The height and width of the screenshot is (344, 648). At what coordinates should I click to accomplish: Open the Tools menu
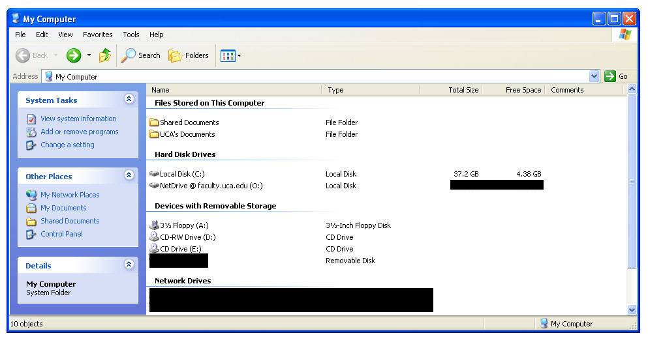coord(131,35)
